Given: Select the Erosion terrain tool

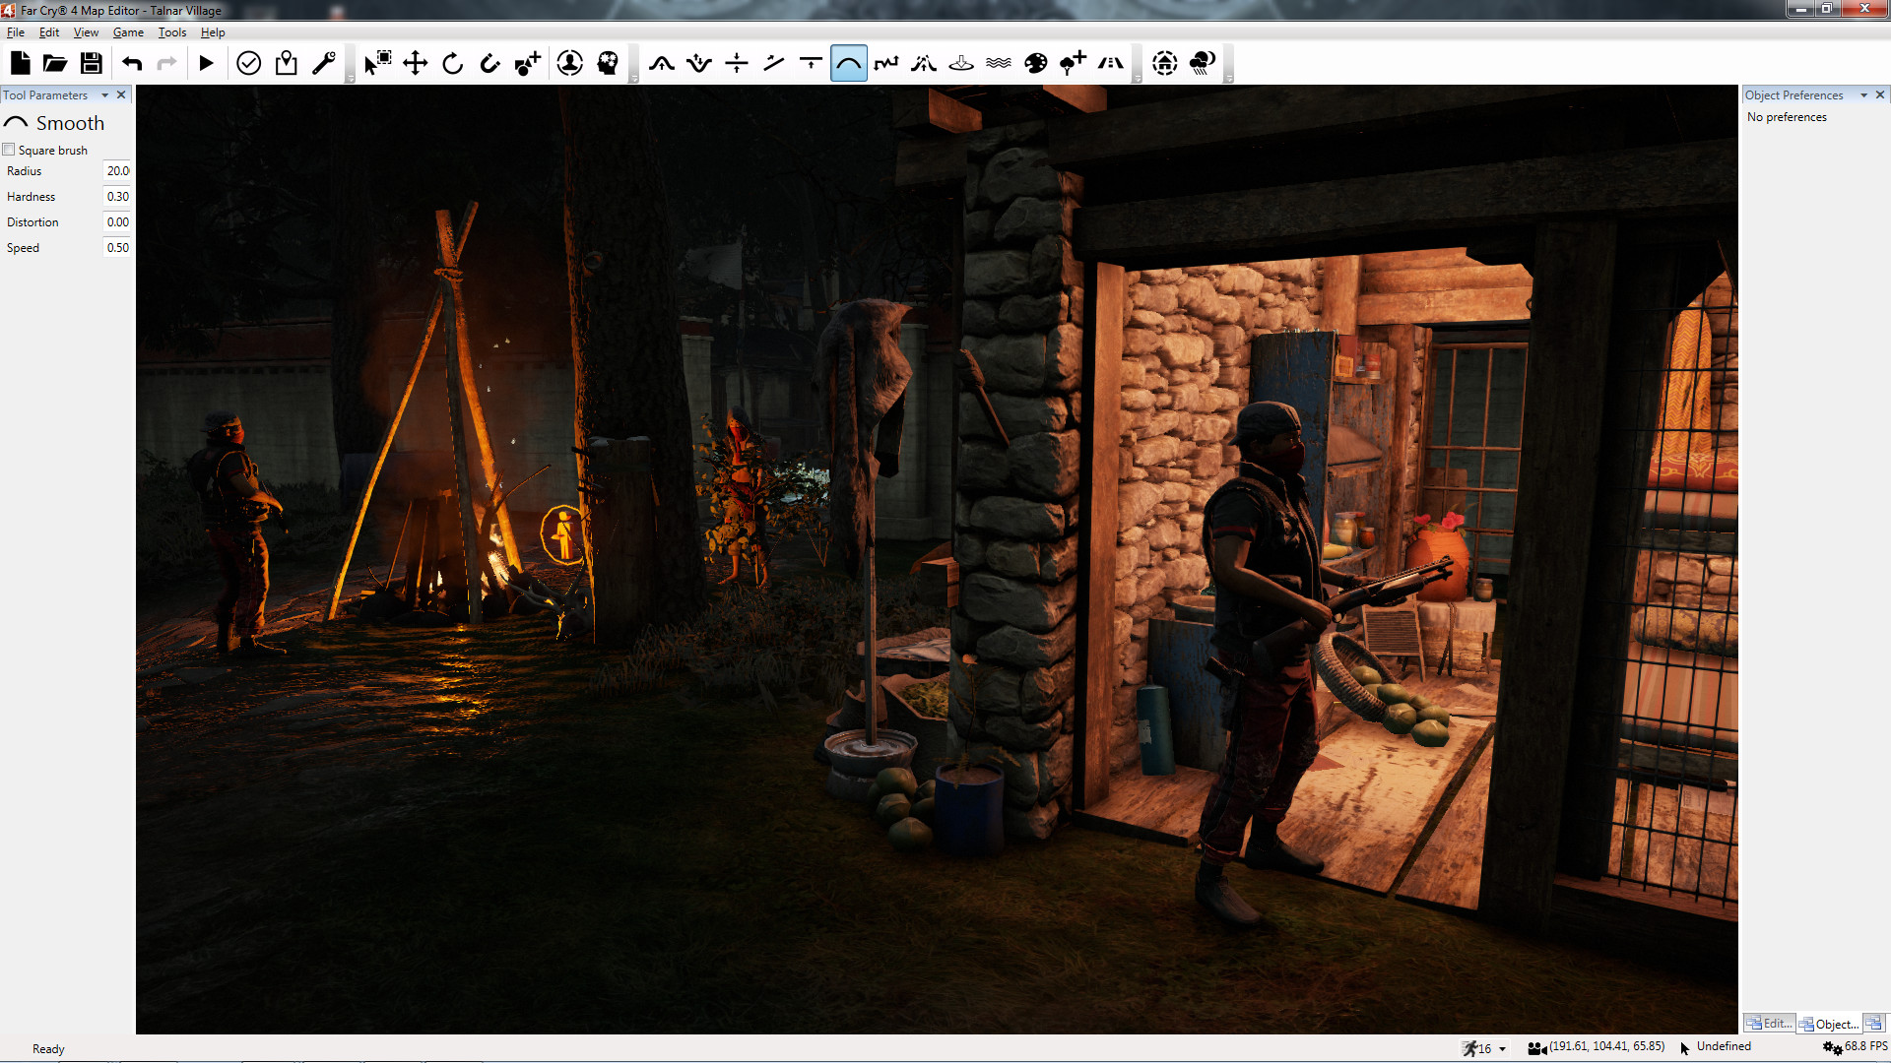Looking at the screenshot, I should 924,63.
